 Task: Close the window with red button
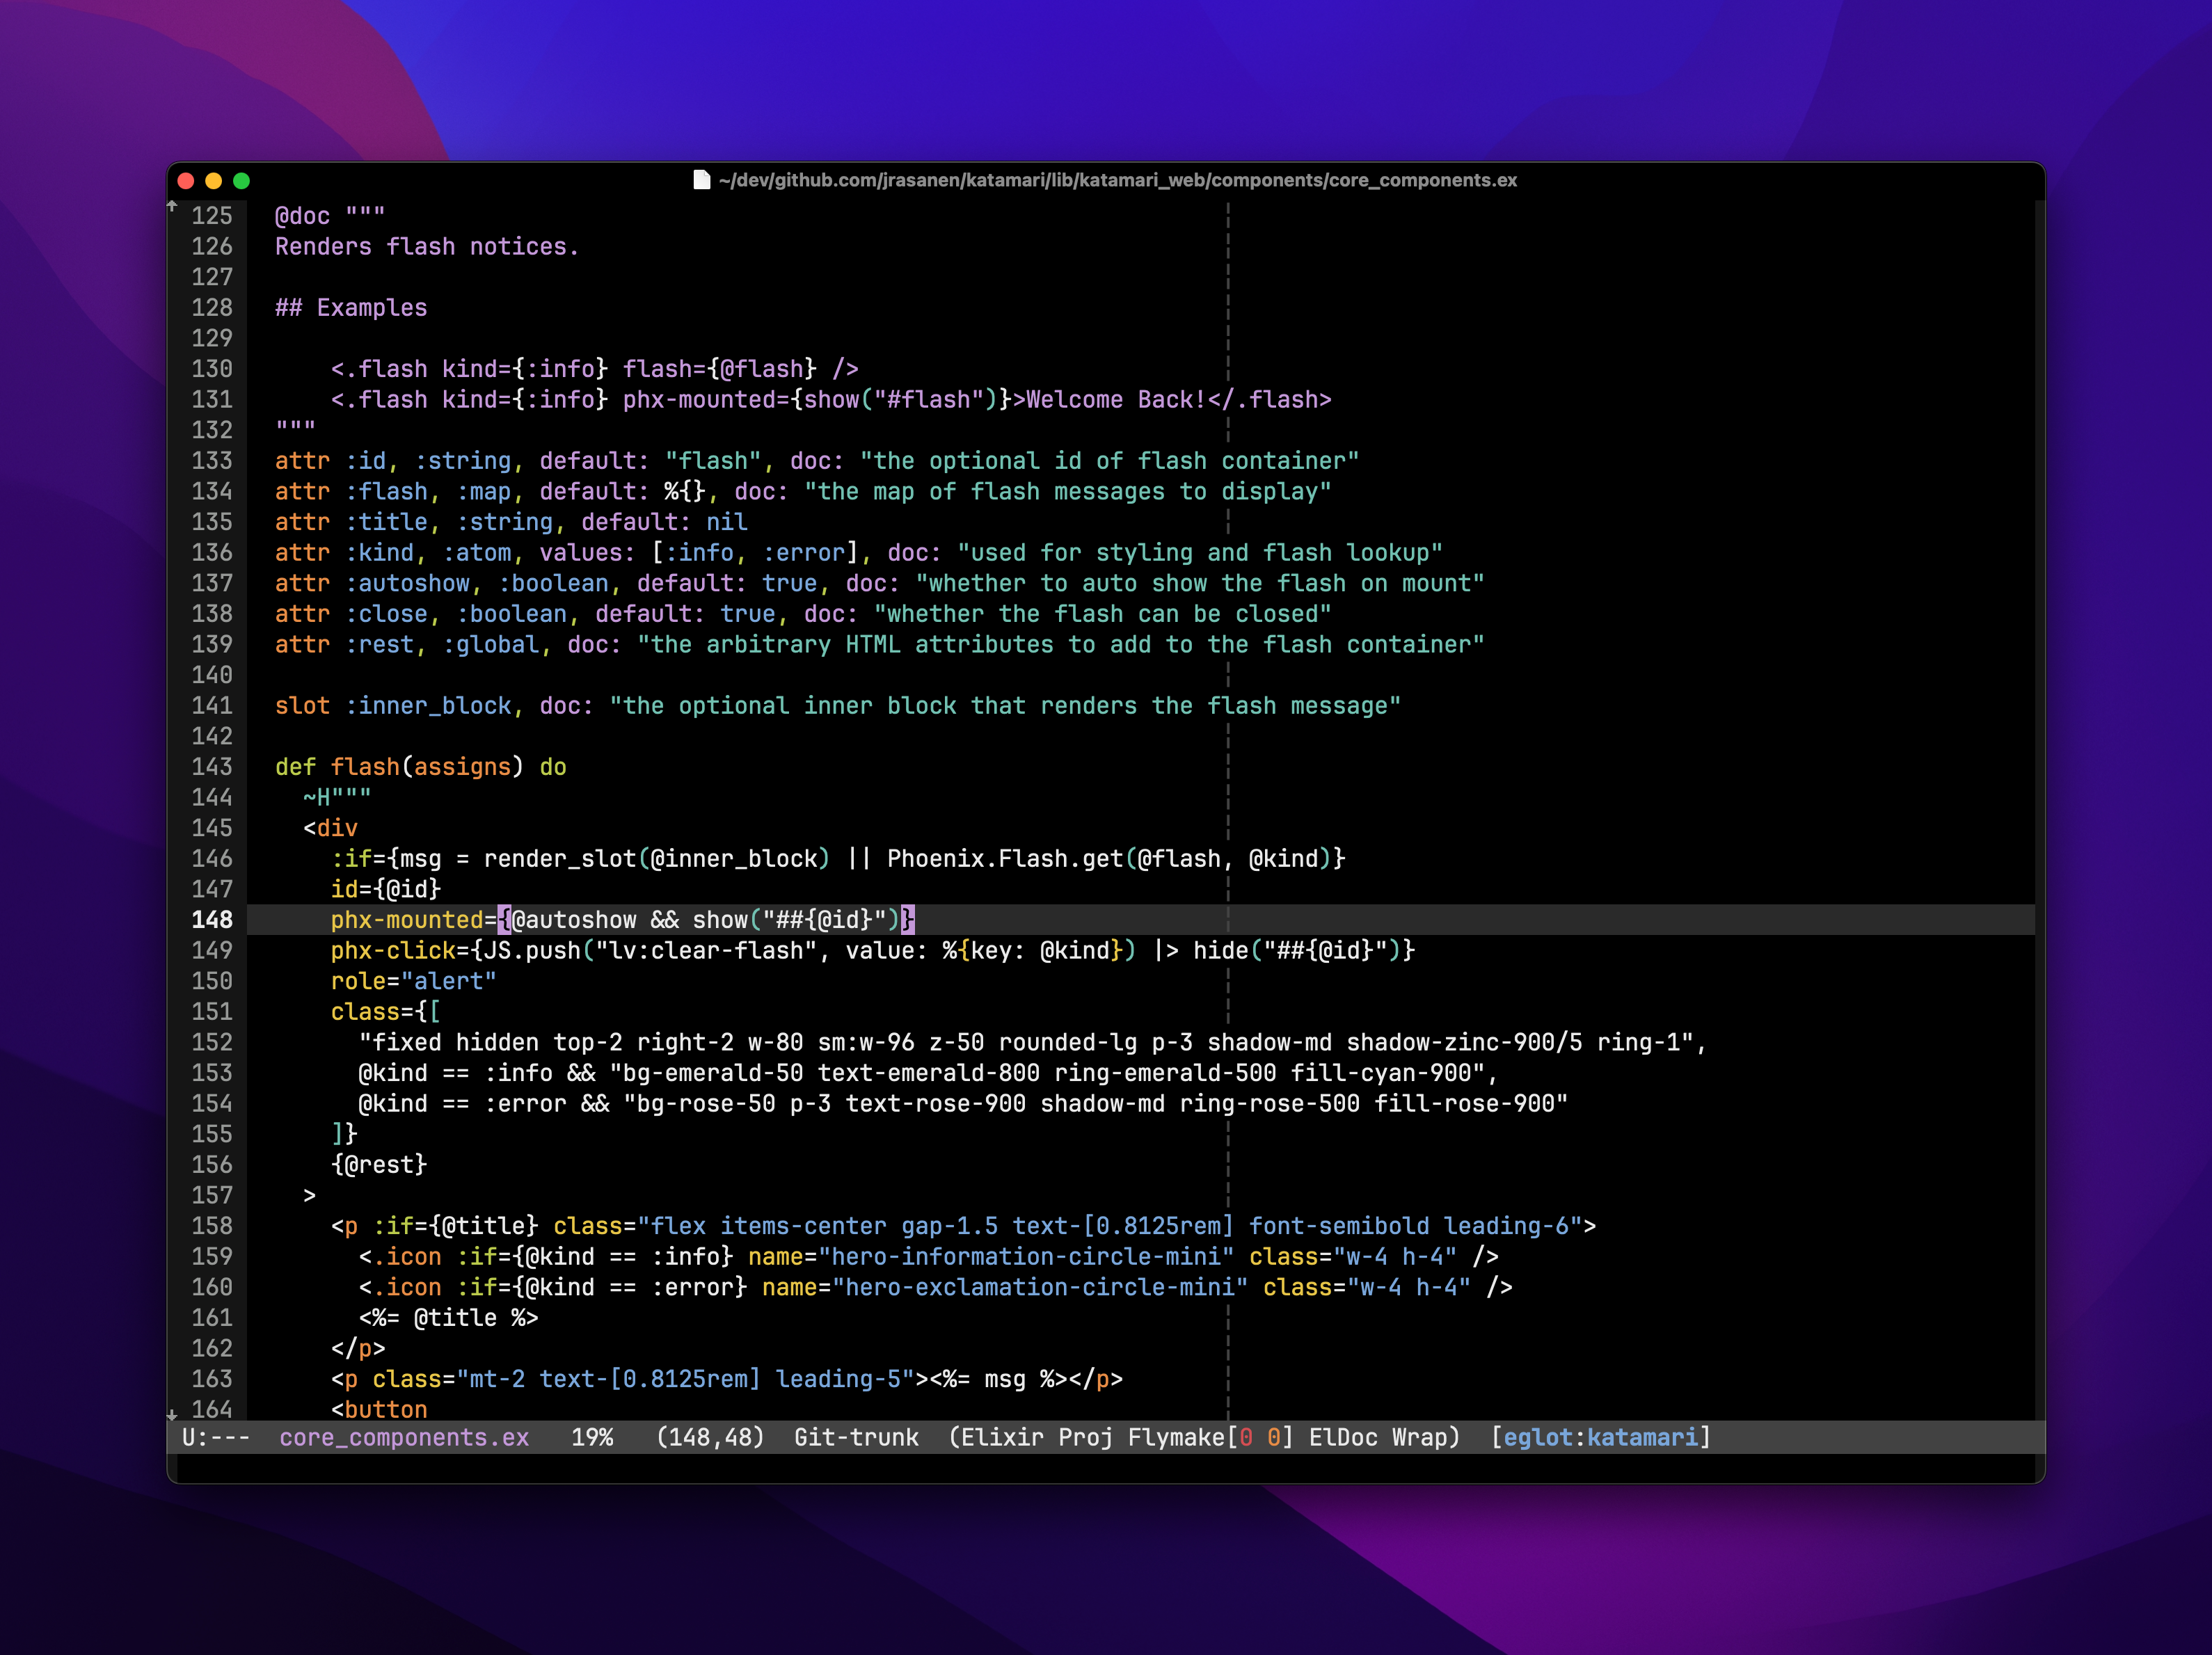click(x=186, y=181)
